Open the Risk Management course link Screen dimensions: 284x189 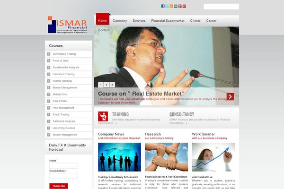[63, 108]
